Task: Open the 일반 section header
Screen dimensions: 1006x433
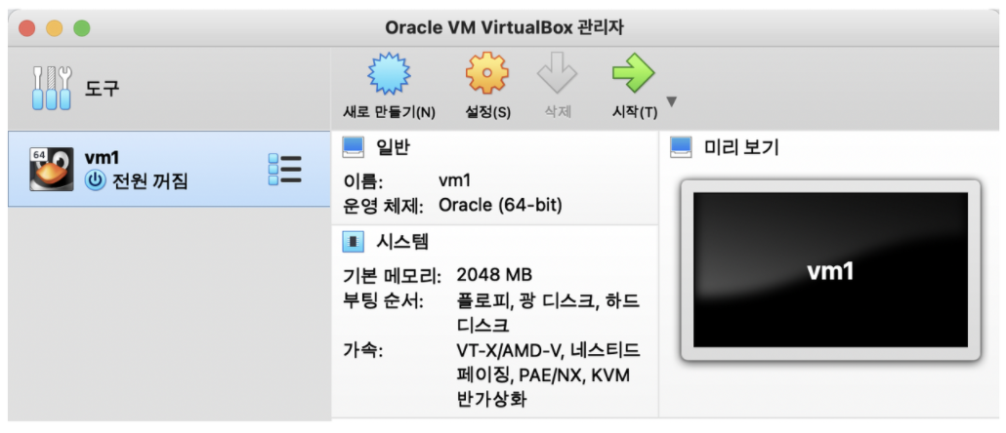Action: [x=393, y=148]
